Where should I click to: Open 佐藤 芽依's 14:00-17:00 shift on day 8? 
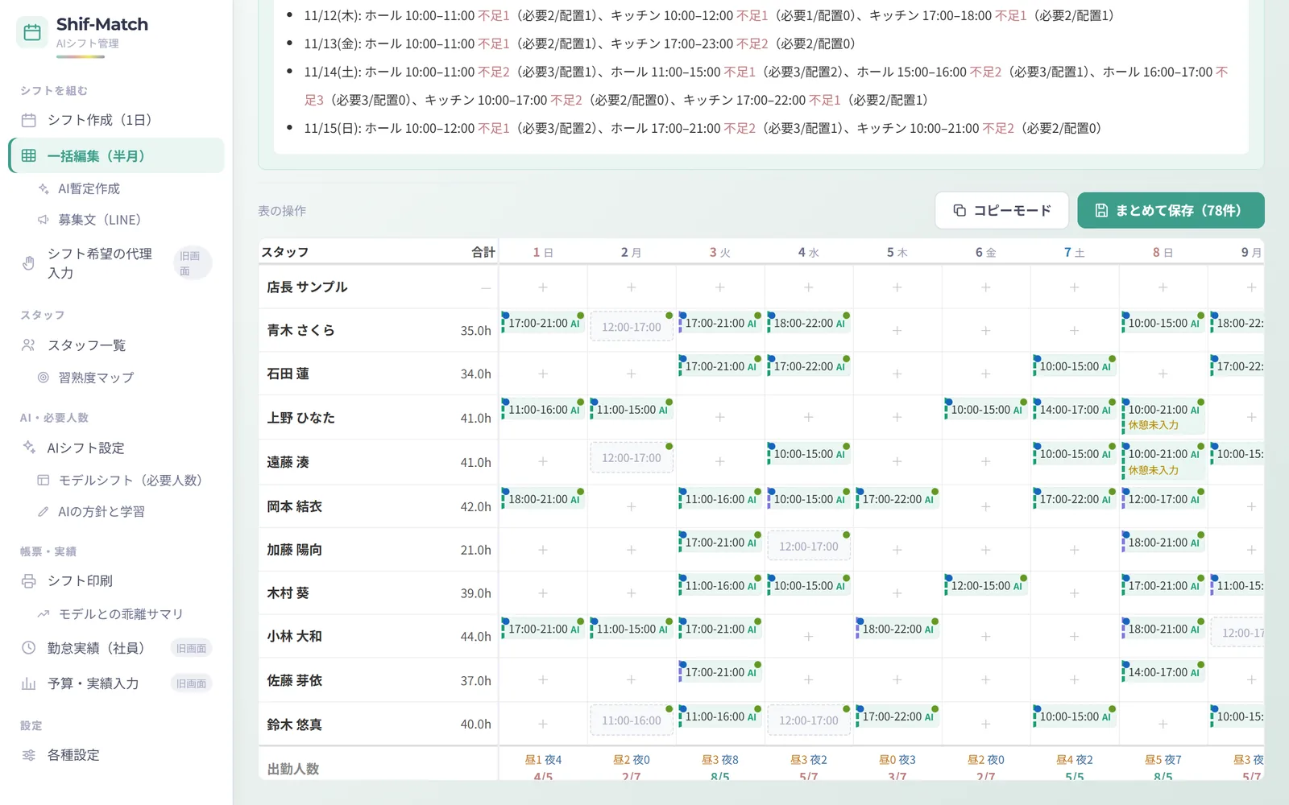(x=1163, y=673)
